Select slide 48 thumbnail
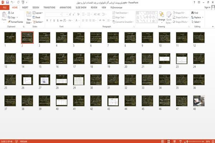This screenshot has width=215, height=143. tap(199, 101)
